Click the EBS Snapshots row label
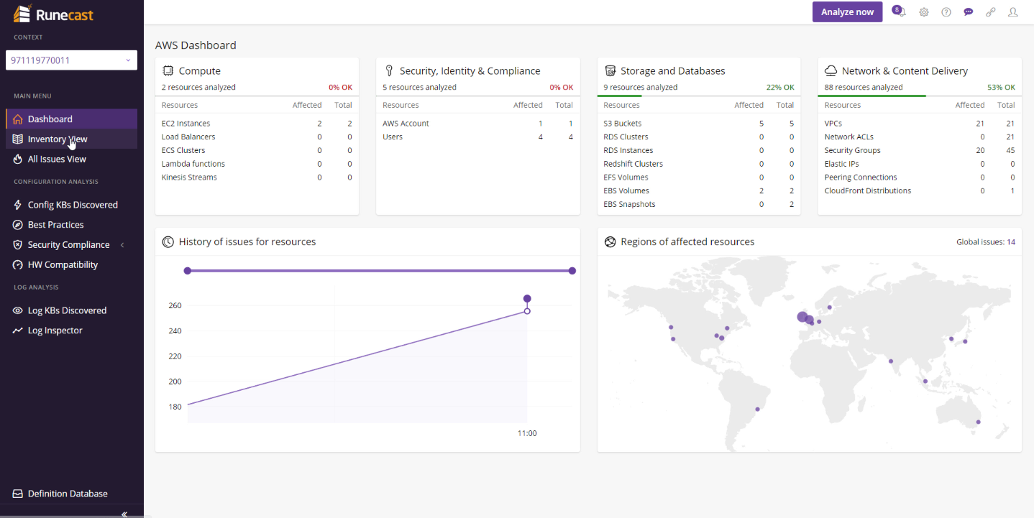1034x518 pixels. click(x=630, y=204)
